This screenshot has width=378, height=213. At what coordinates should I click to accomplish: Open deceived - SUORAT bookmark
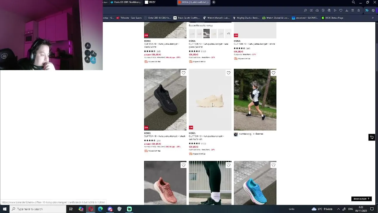(x=305, y=18)
